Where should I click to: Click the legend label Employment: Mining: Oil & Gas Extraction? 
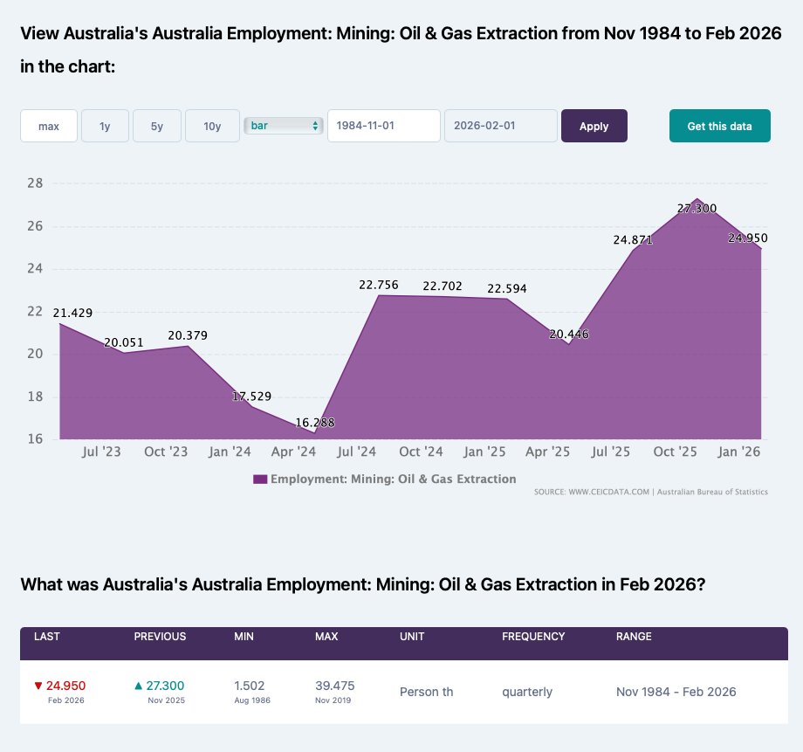(x=394, y=479)
